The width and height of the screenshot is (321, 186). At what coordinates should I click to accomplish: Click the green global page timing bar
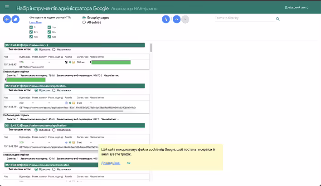pos(26,79)
